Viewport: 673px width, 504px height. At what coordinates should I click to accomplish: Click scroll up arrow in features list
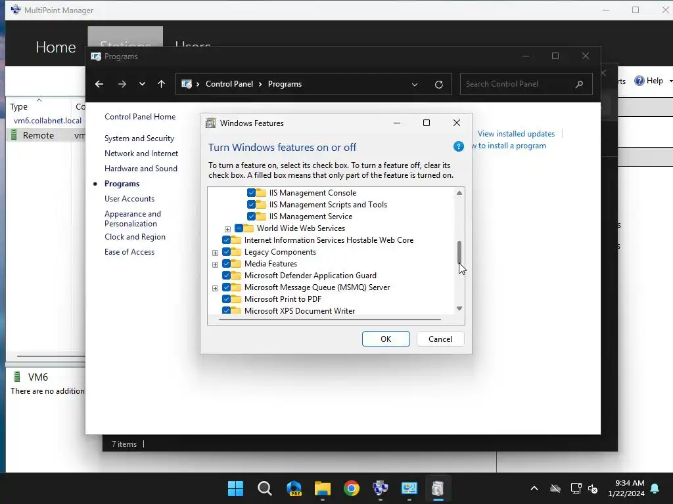click(x=459, y=193)
